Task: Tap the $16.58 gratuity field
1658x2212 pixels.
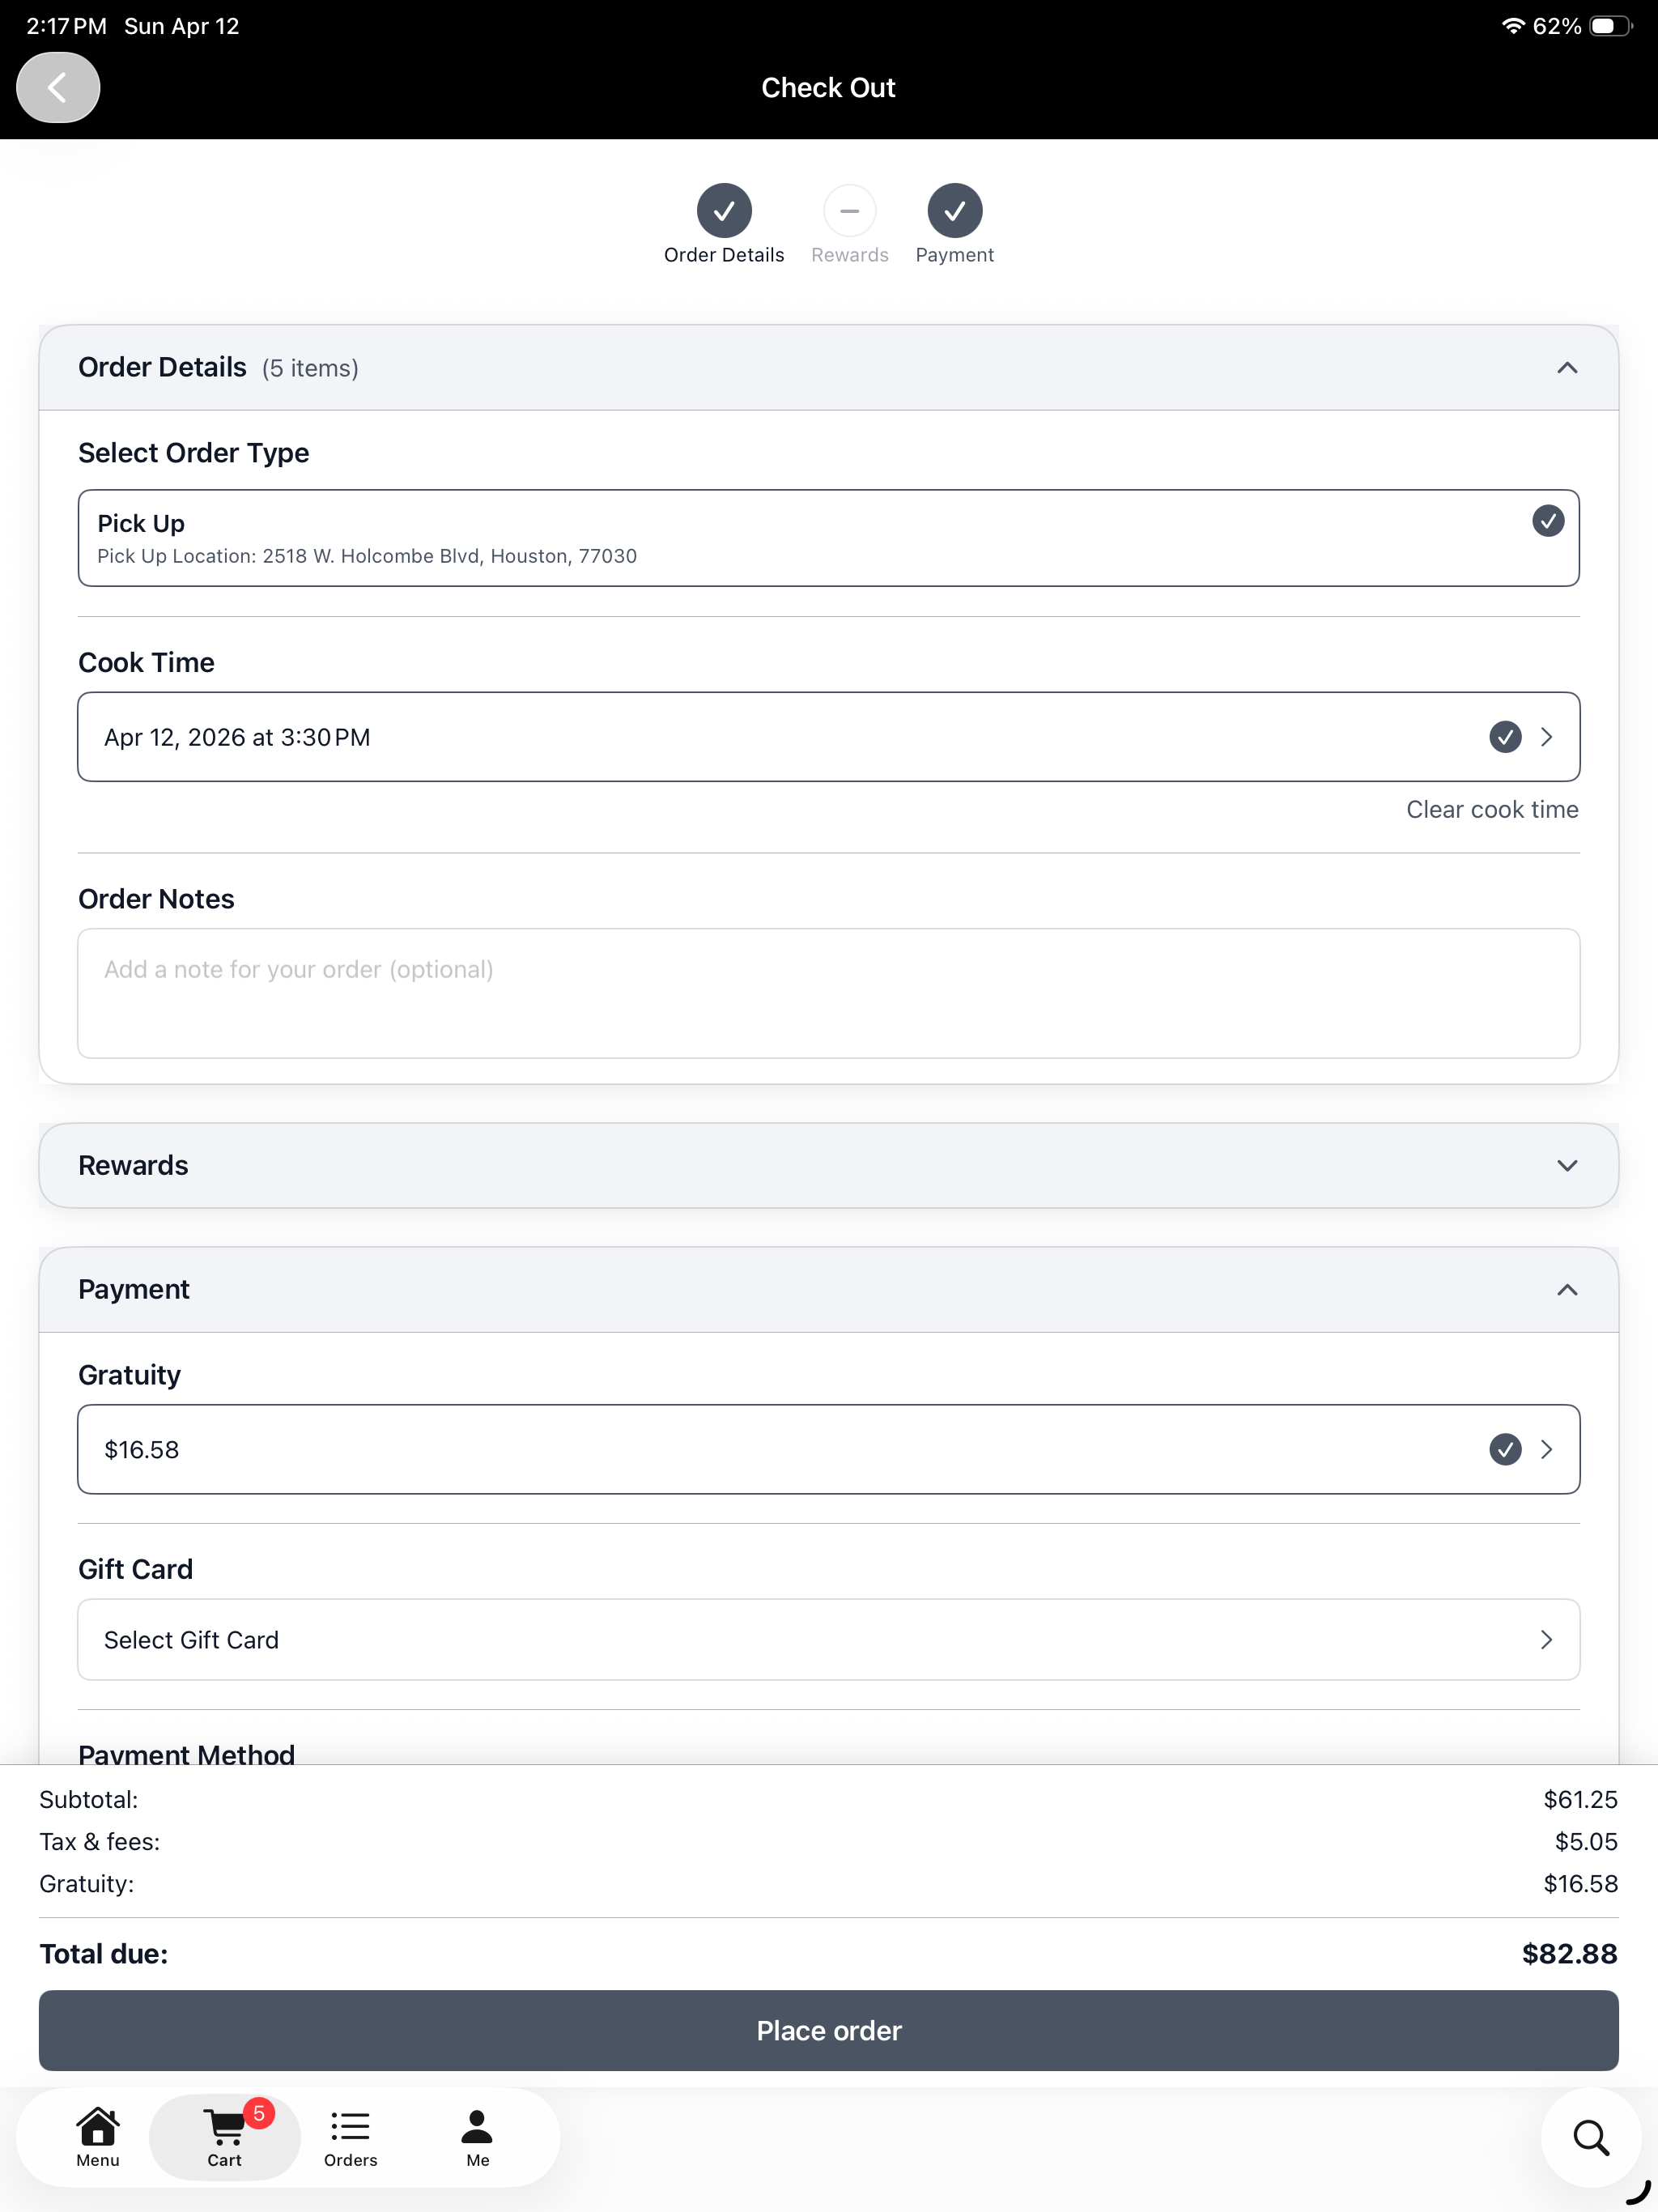Action: pos(828,1449)
